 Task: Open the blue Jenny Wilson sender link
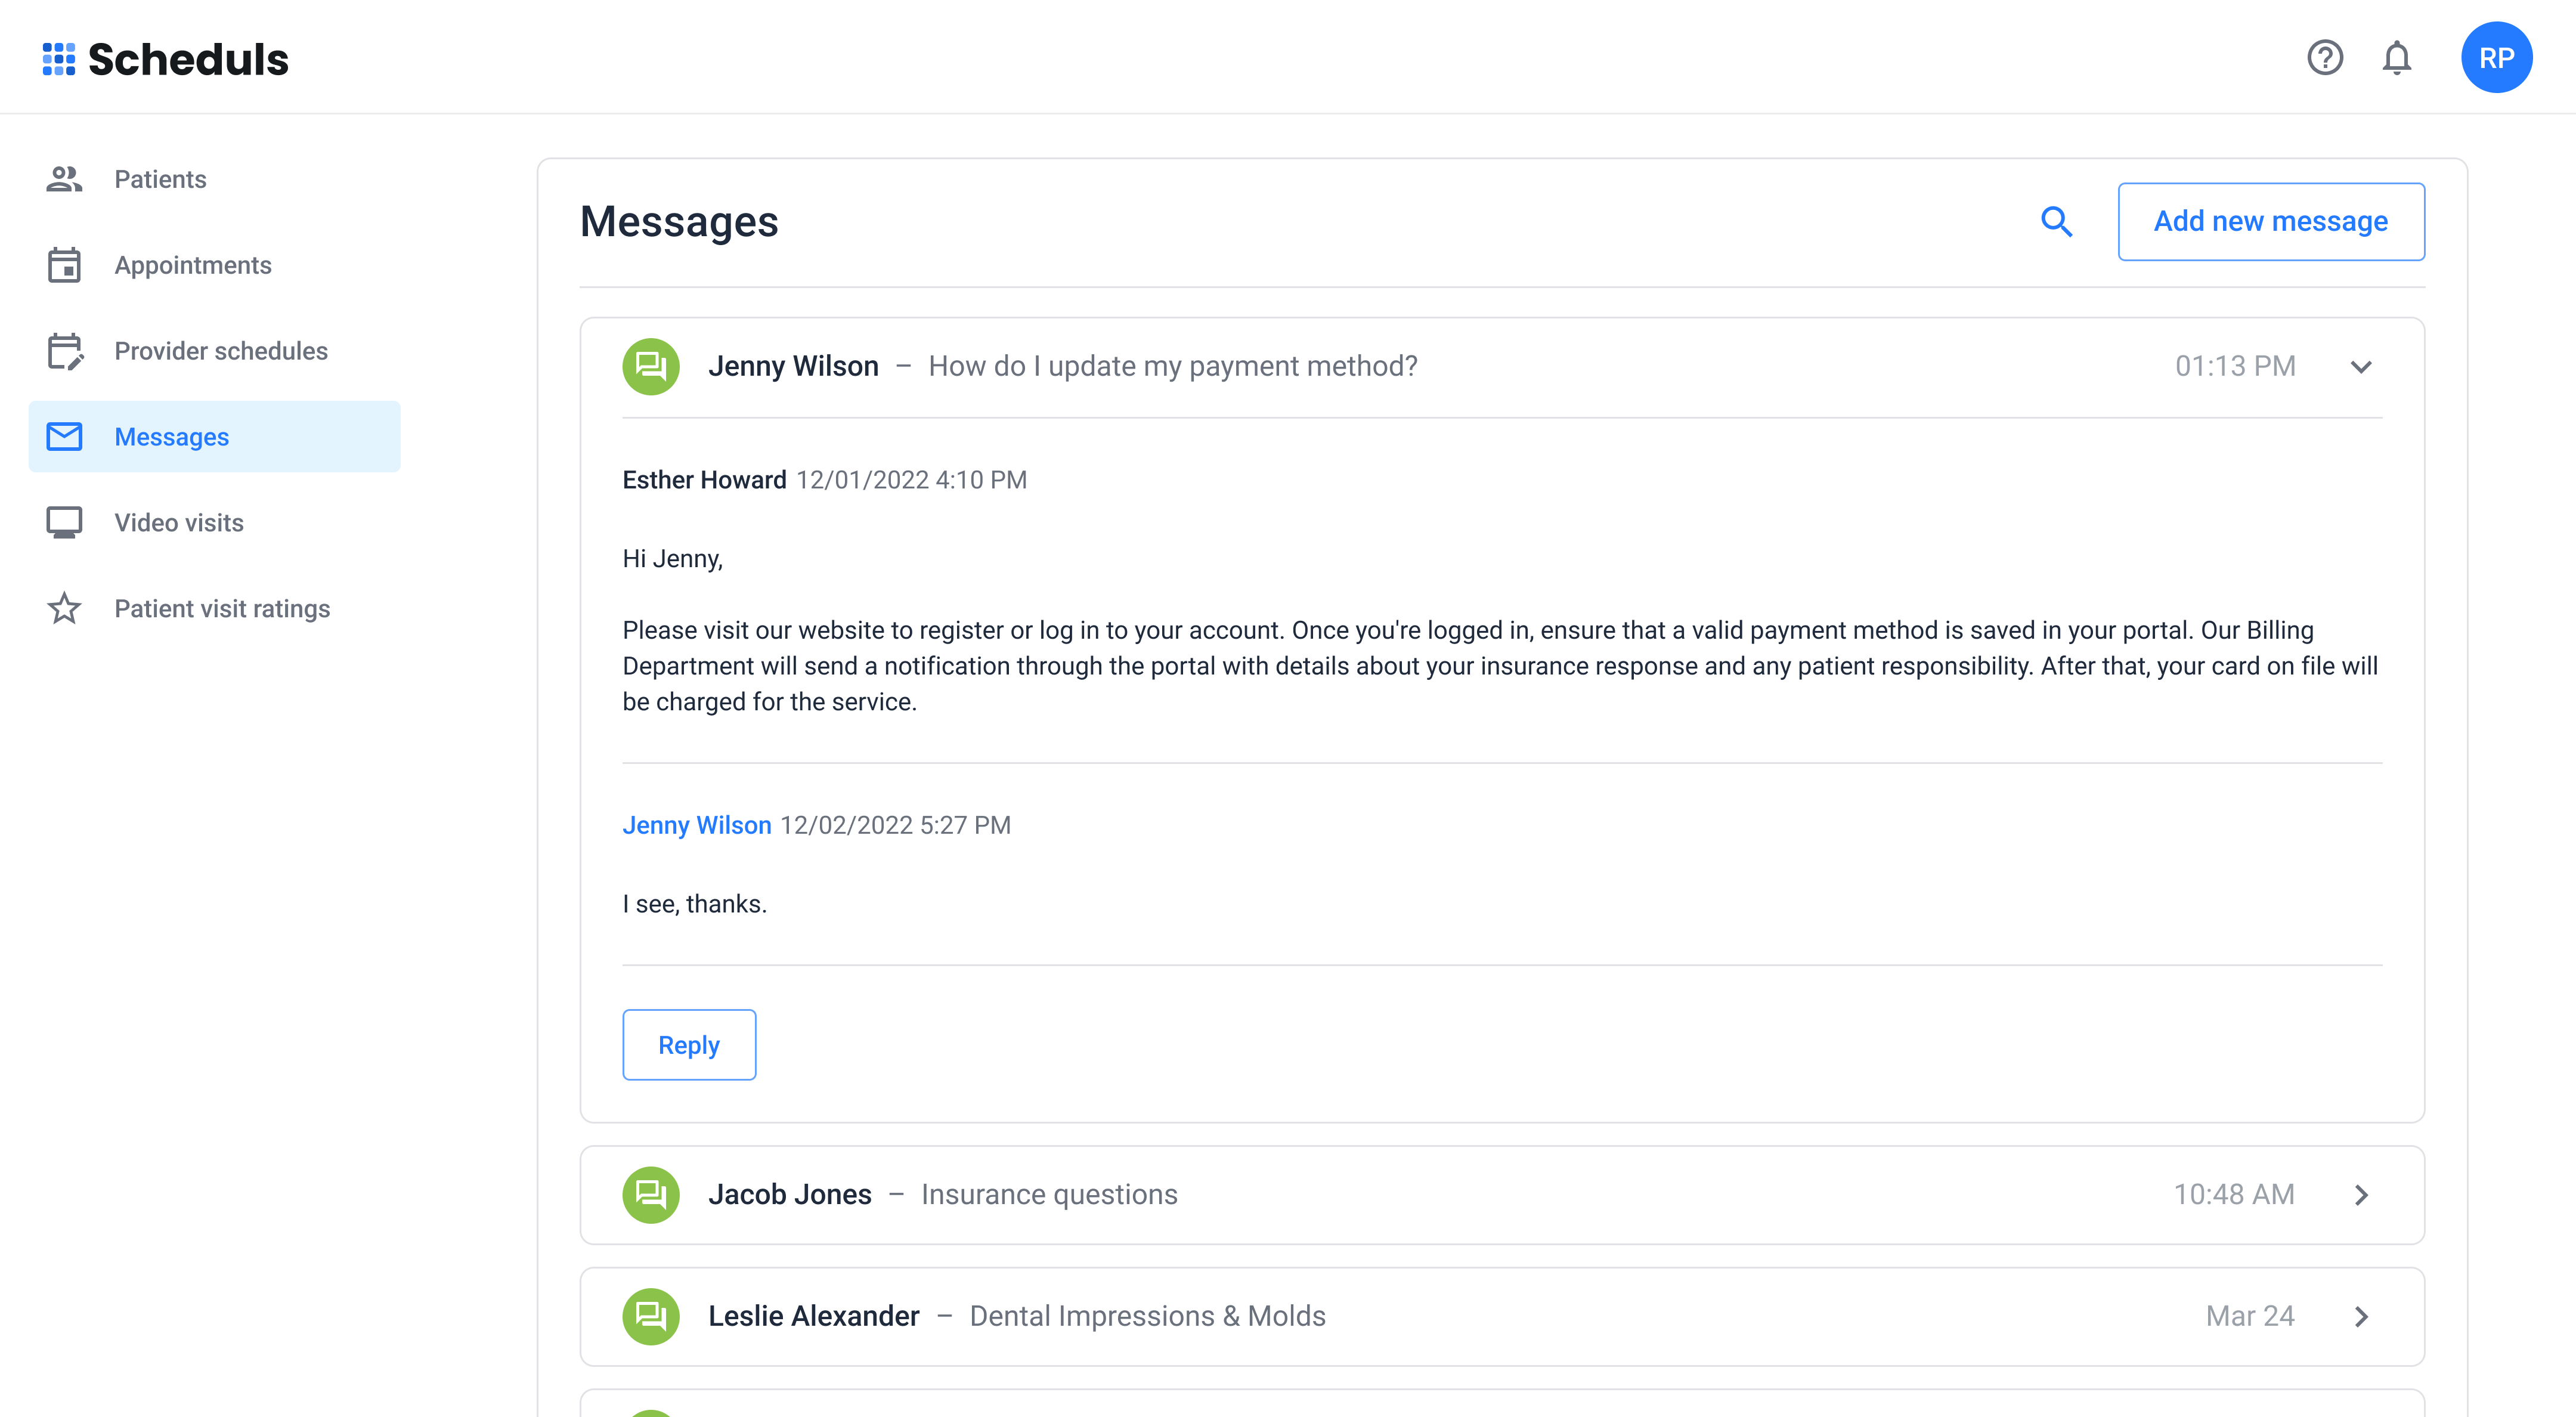[x=697, y=825]
